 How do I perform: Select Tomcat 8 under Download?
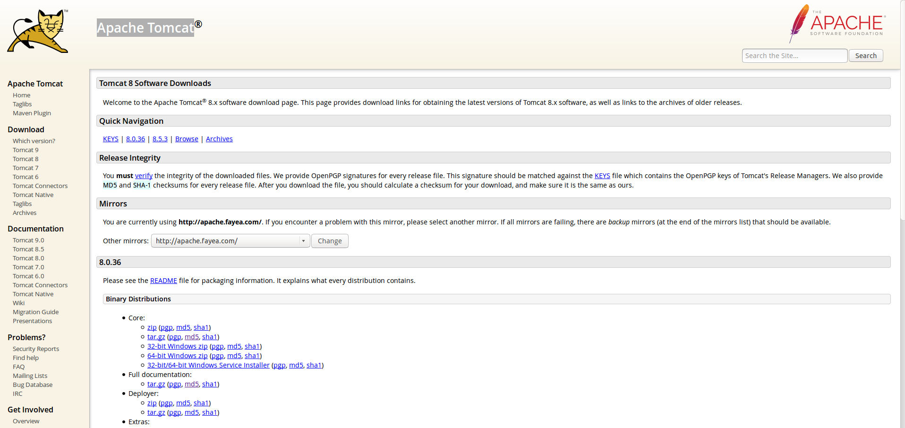click(x=26, y=159)
